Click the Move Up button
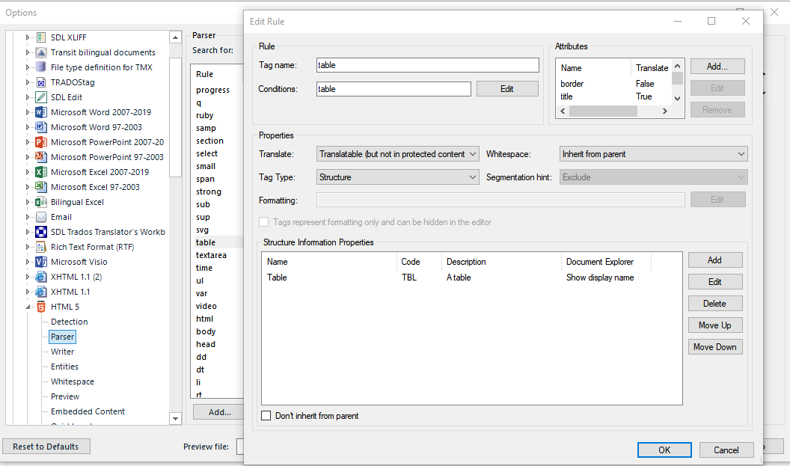The image size is (790, 466). point(714,325)
